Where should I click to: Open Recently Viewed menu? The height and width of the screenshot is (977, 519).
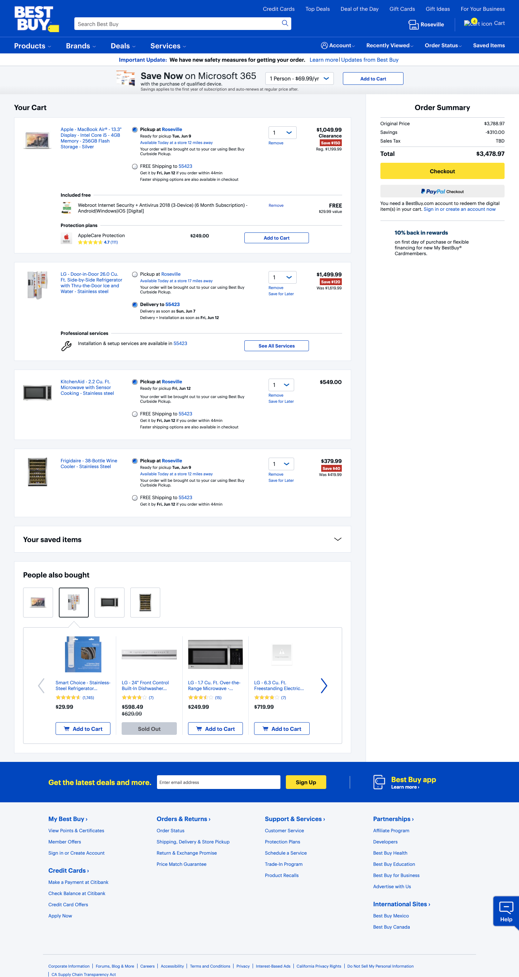pyautogui.click(x=390, y=45)
